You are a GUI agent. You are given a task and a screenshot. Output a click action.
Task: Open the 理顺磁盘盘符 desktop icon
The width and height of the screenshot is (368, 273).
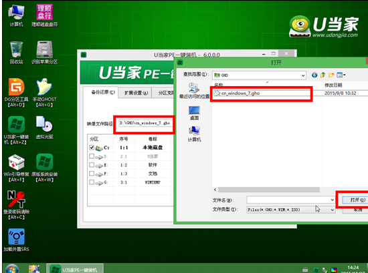pos(44,16)
